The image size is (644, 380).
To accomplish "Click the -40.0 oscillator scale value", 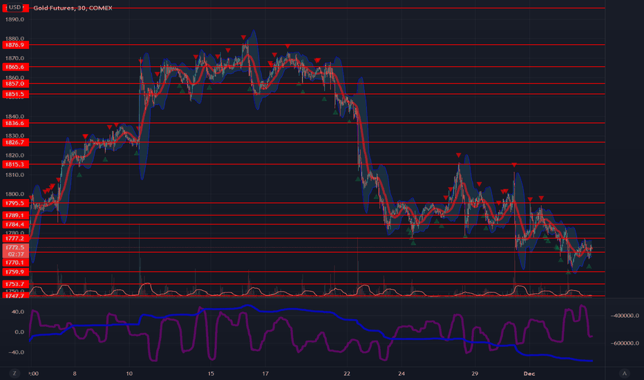I will point(17,352).
